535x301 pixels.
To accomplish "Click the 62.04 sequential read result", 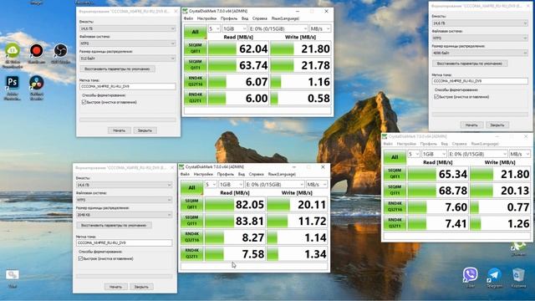I will click(x=253, y=48).
